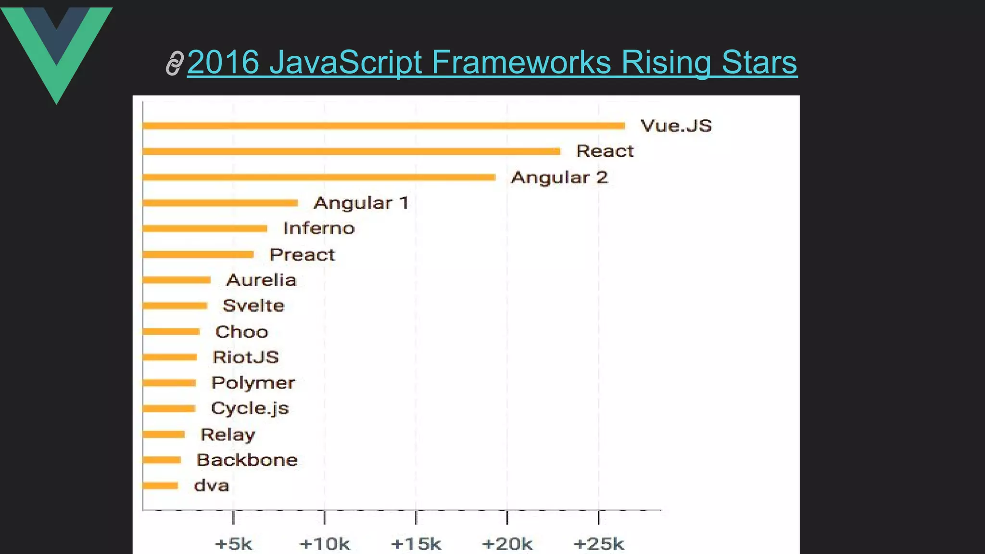Click the +15k axis label
Viewport: 985px width, 554px height.
(x=416, y=544)
